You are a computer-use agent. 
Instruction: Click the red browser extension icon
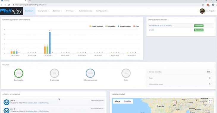click(x=208, y=5)
